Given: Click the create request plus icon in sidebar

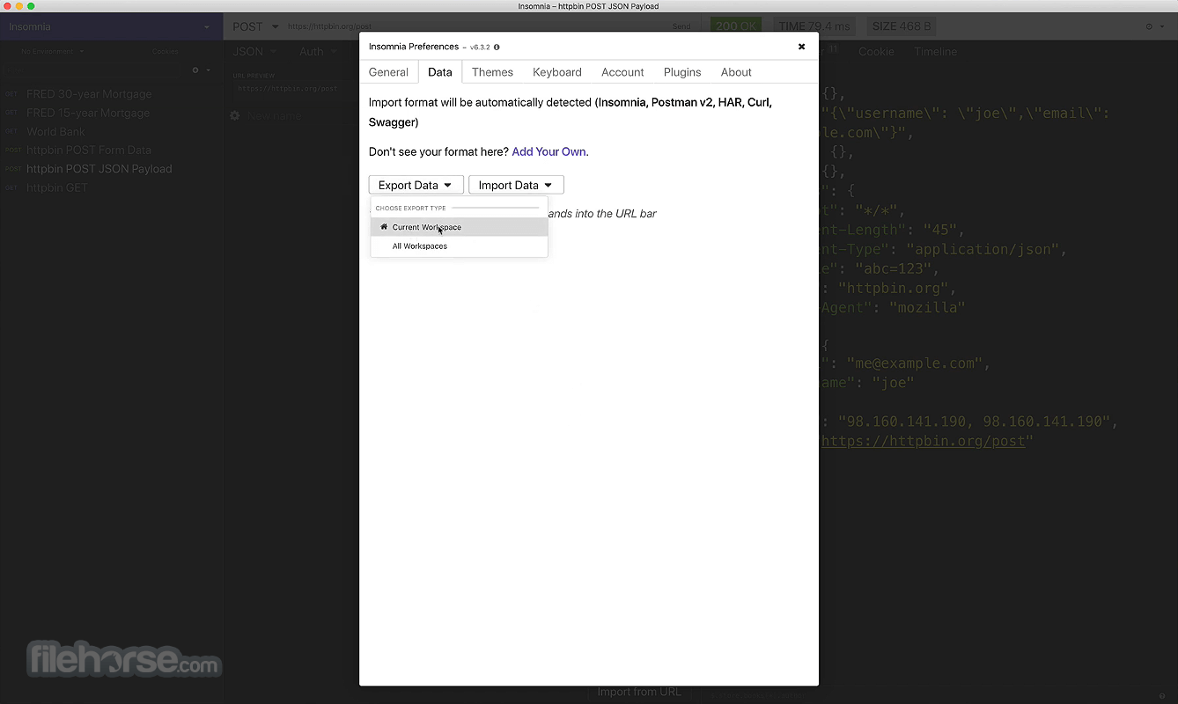Looking at the screenshot, I should 195,70.
